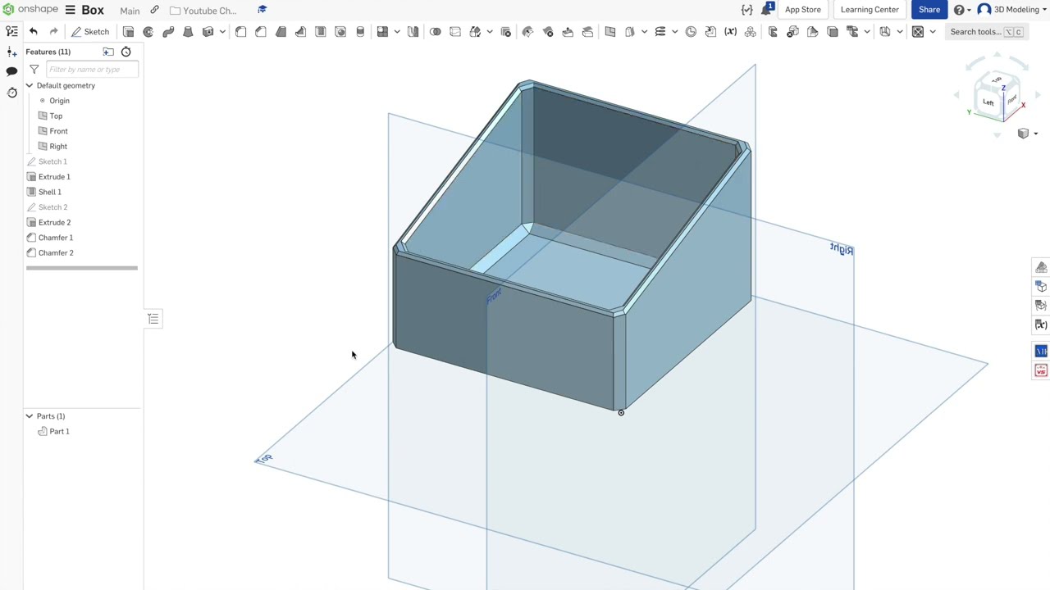This screenshot has height=590, width=1050.
Task: Select the Rib tool
Action: point(300,32)
